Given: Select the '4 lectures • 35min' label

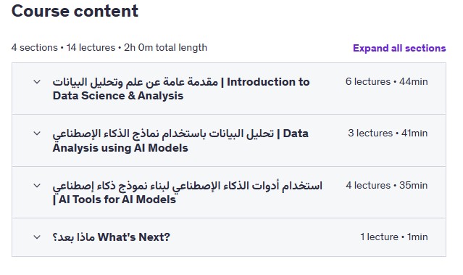Looking at the screenshot, I should 386,186.
